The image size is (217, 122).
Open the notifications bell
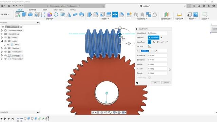point(209,6)
